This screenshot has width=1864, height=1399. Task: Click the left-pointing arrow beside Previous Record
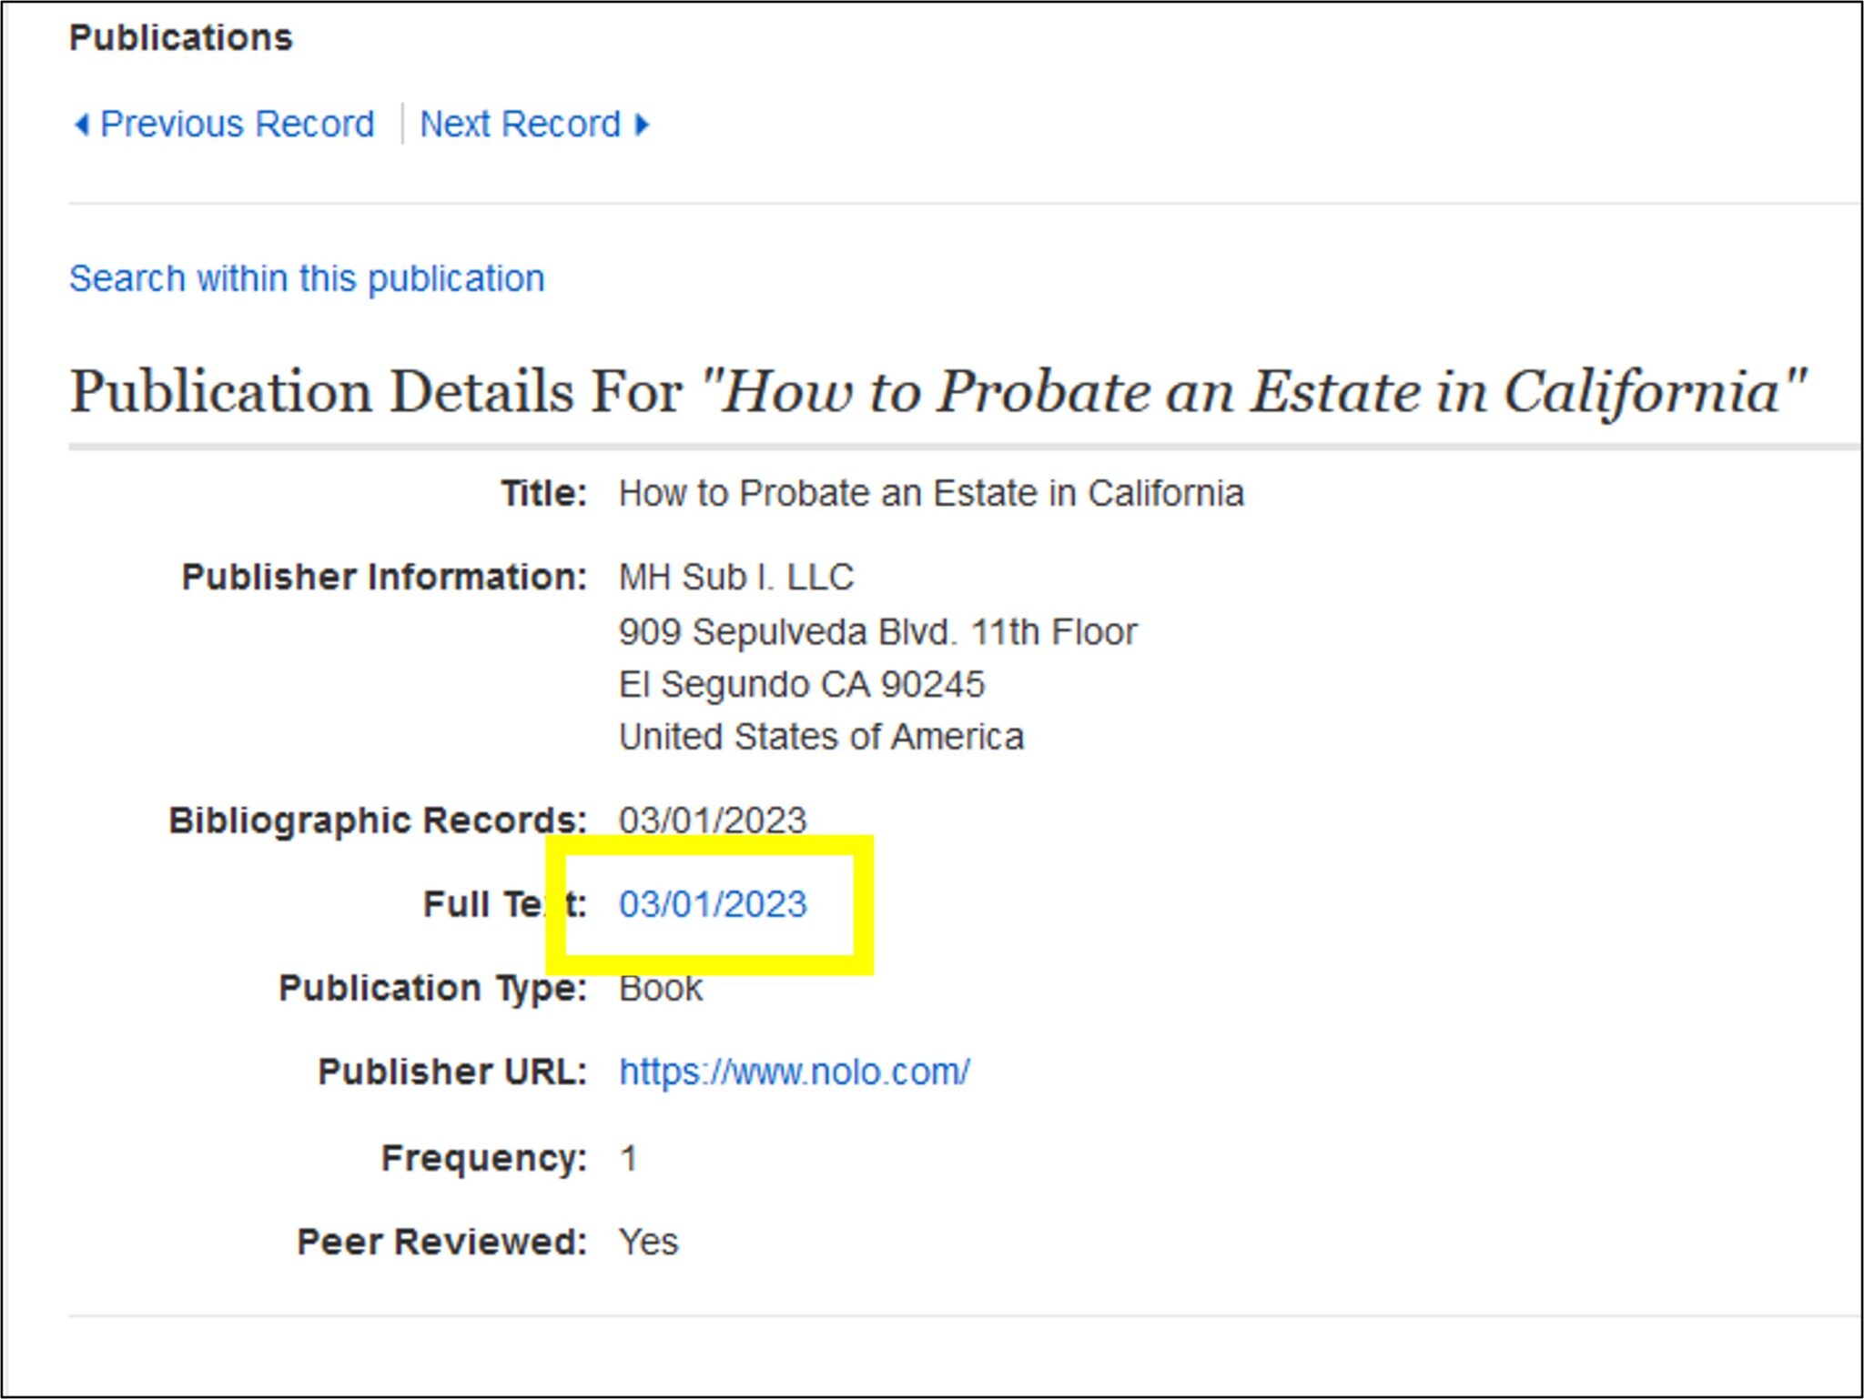85,124
